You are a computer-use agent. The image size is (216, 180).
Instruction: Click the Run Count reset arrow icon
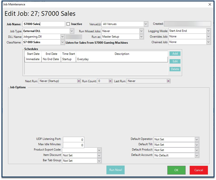click(110, 81)
